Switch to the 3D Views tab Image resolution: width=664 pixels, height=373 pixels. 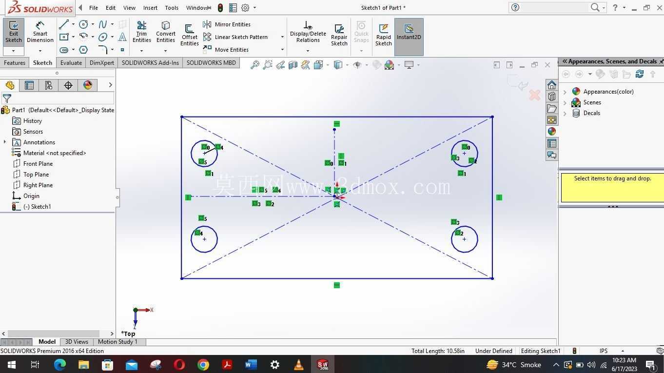click(77, 342)
